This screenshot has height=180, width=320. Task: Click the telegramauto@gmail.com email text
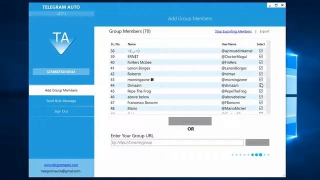point(61,171)
